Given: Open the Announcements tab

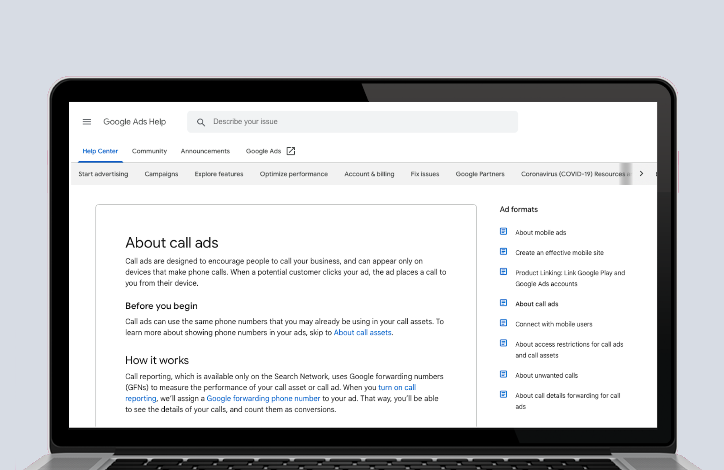Looking at the screenshot, I should (205, 151).
